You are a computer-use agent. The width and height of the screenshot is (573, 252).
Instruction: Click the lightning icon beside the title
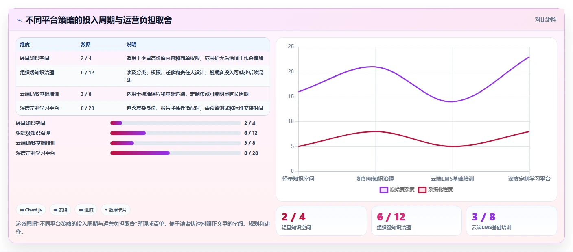tap(19, 20)
